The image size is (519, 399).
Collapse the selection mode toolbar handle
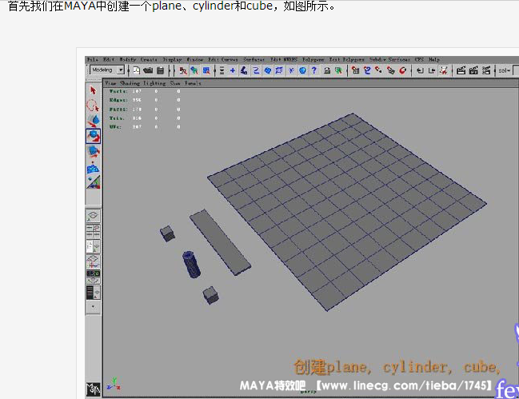(x=174, y=70)
